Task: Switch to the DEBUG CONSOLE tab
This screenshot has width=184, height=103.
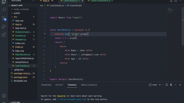Action: [89, 85]
